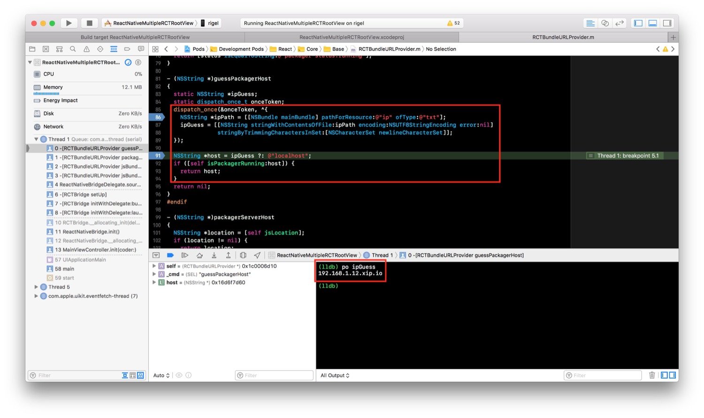Hide the debug area with the arrow button
The image size is (704, 418).
point(156,255)
